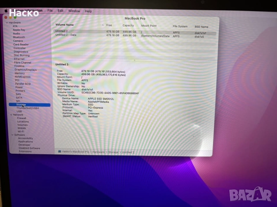Viewport: 277px width, 207px height.
Task: Open the Help menu
Action: pos(88,11)
